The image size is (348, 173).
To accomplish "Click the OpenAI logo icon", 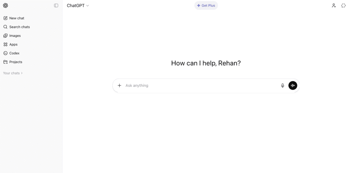I will point(5,5).
